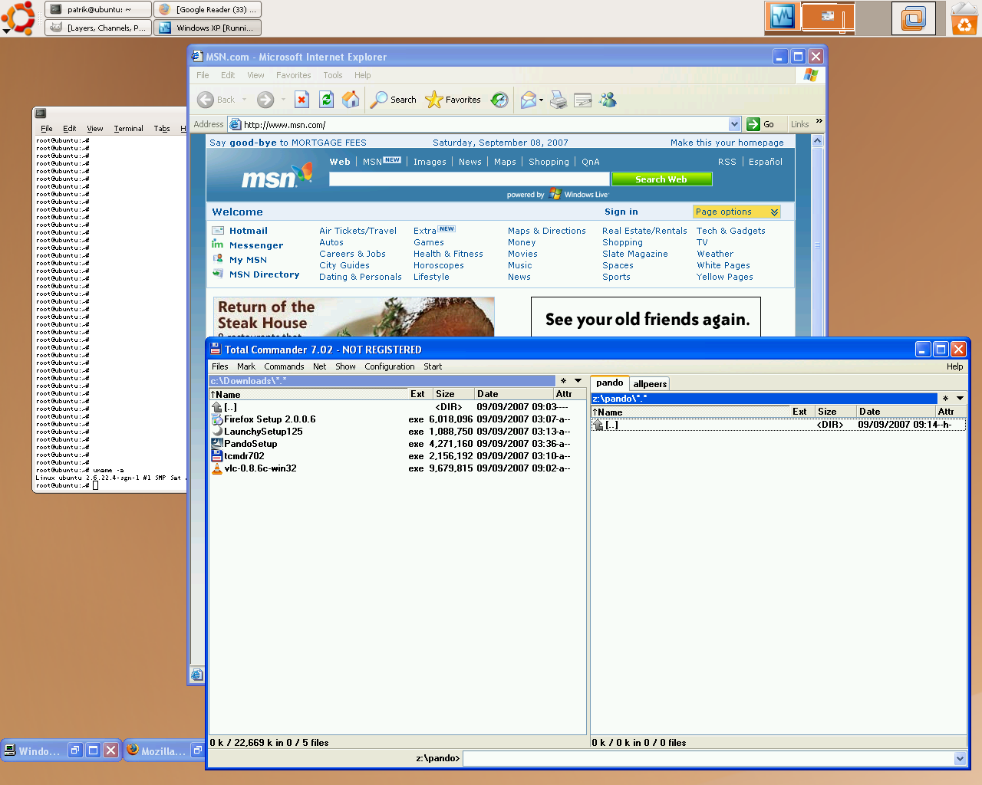The height and width of the screenshot is (785, 982).
Task: Open the History icon in Internet Explorer
Action: pos(499,100)
